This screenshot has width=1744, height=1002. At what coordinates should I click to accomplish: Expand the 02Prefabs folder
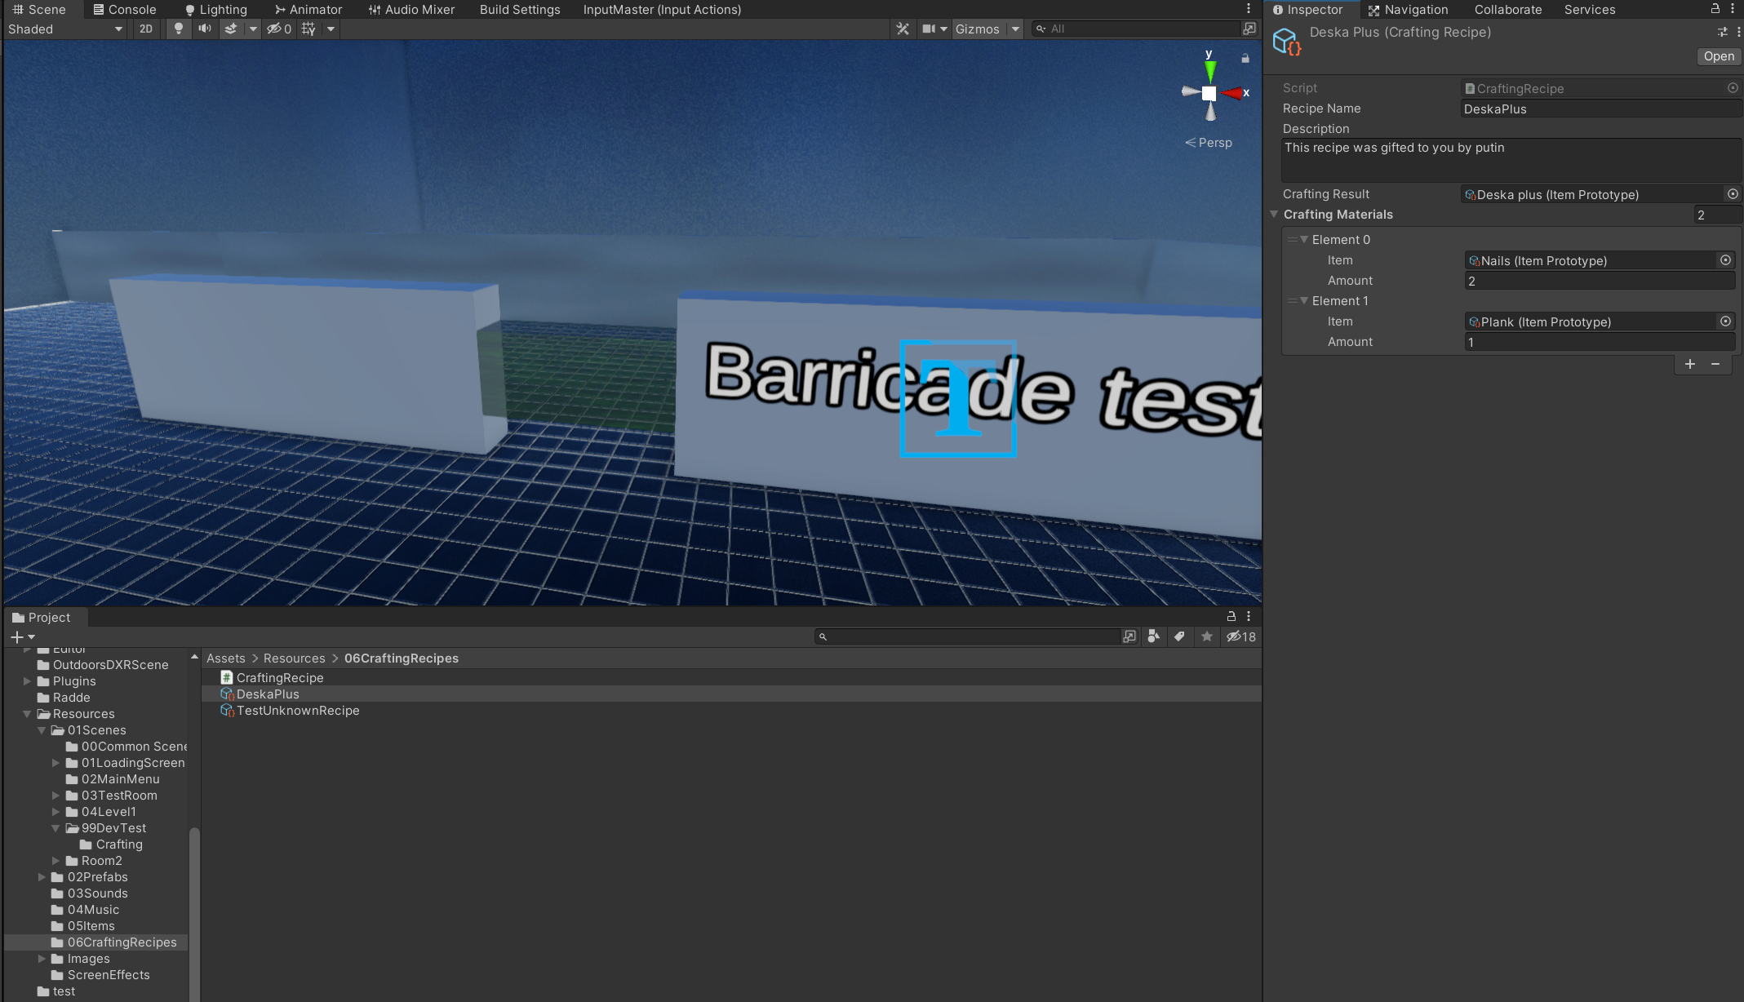42,877
